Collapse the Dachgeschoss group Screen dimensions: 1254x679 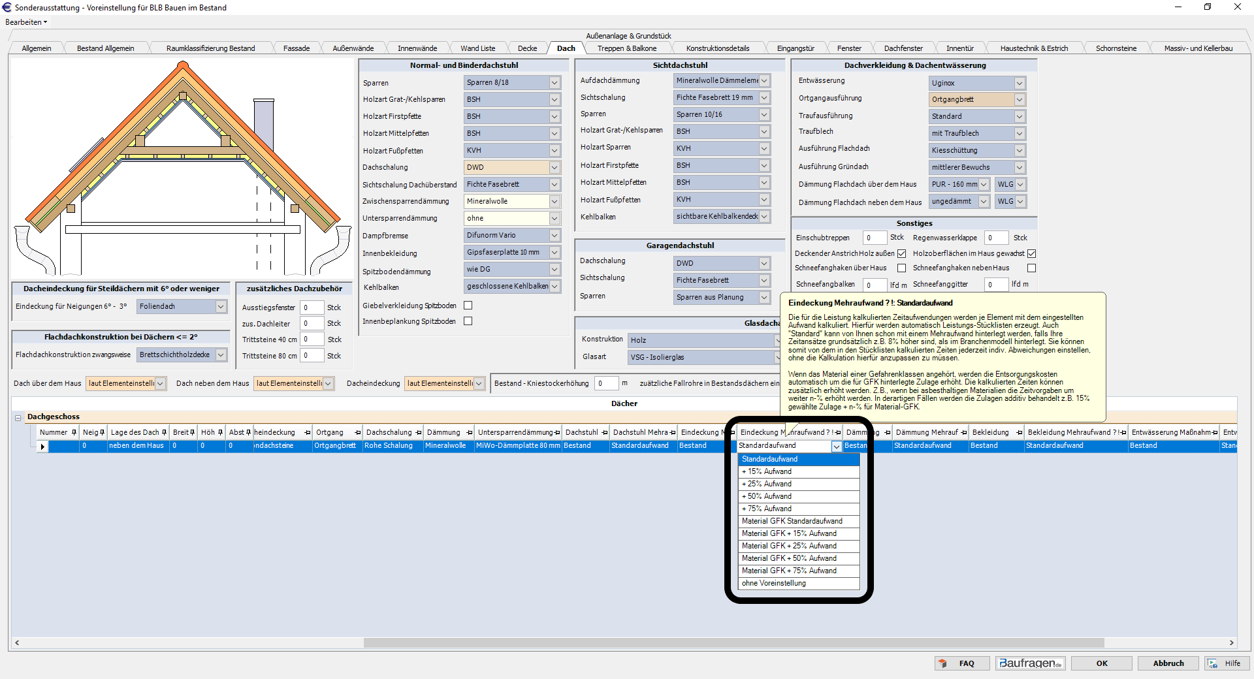coord(18,417)
